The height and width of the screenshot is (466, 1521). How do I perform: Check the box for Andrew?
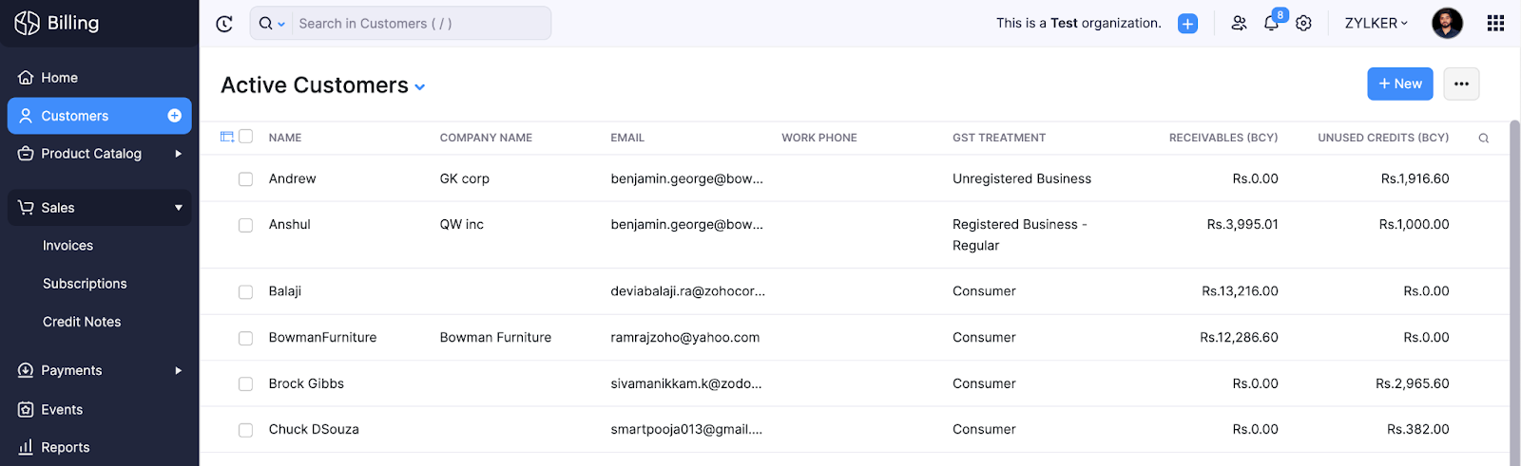[x=245, y=179]
